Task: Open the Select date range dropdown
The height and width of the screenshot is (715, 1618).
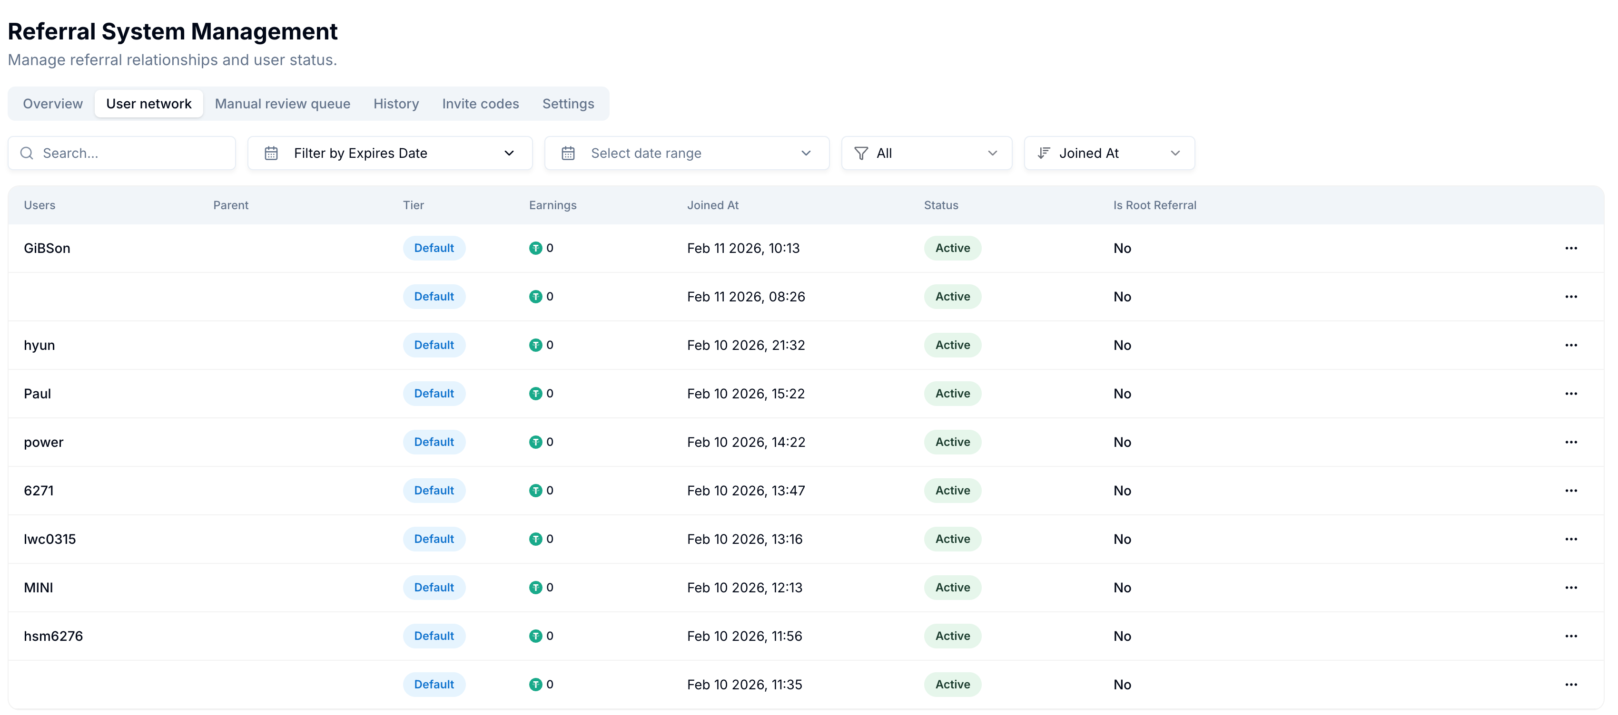Action: coord(806,153)
